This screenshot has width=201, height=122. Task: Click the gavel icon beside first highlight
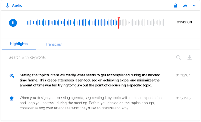(12, 76)
